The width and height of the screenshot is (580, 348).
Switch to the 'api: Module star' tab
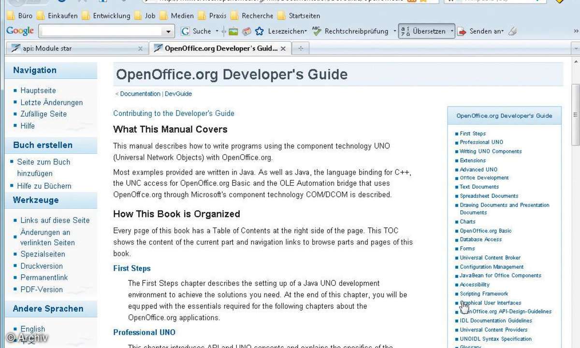[72, 48]
